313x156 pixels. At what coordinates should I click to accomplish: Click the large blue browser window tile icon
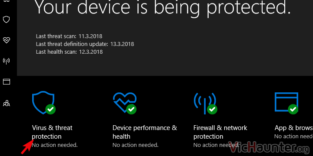click(x=286, y=102)
